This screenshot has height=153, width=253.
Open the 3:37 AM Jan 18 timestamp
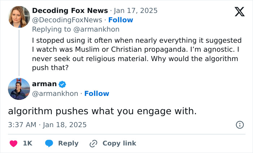point(47,125)
